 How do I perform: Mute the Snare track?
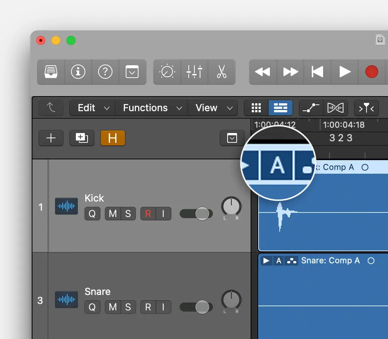tap(112, 307)
